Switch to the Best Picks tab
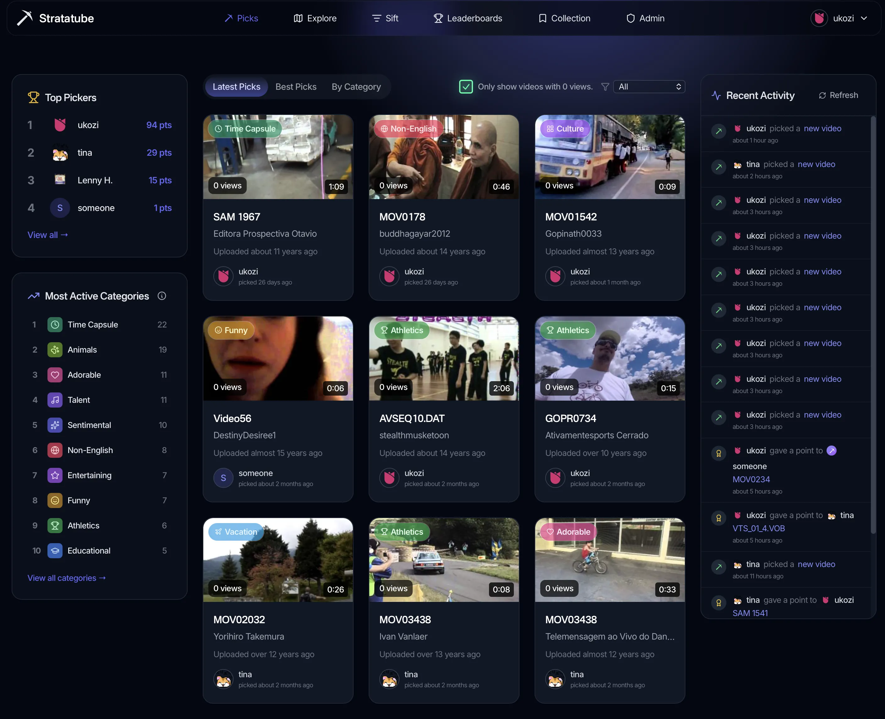Screen dimensions: 885x719 click(x=295, y=87)
